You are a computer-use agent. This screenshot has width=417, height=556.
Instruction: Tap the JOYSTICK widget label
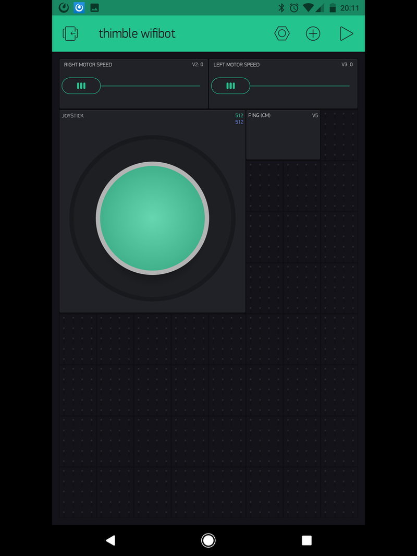[72, 116]
